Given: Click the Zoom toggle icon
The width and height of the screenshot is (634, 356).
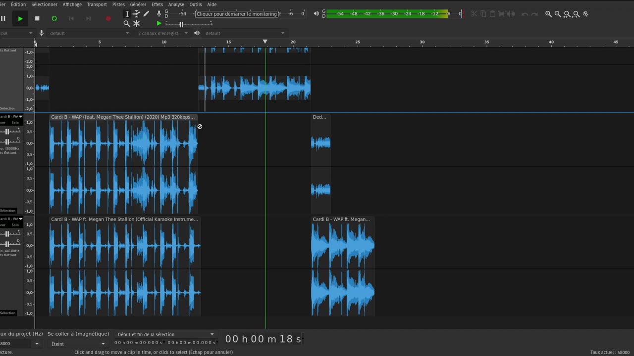Looking at the screenshot, I should click(585, 14).
